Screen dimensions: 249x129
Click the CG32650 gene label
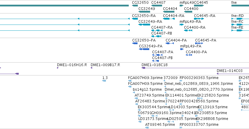click(x=140, y=3)
